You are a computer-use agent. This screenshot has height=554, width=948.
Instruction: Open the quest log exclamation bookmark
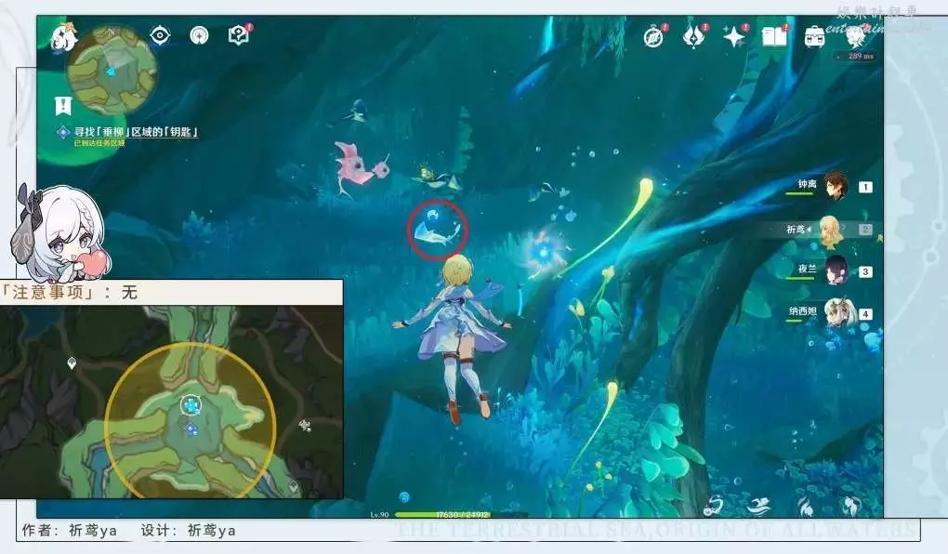(62, 104)
